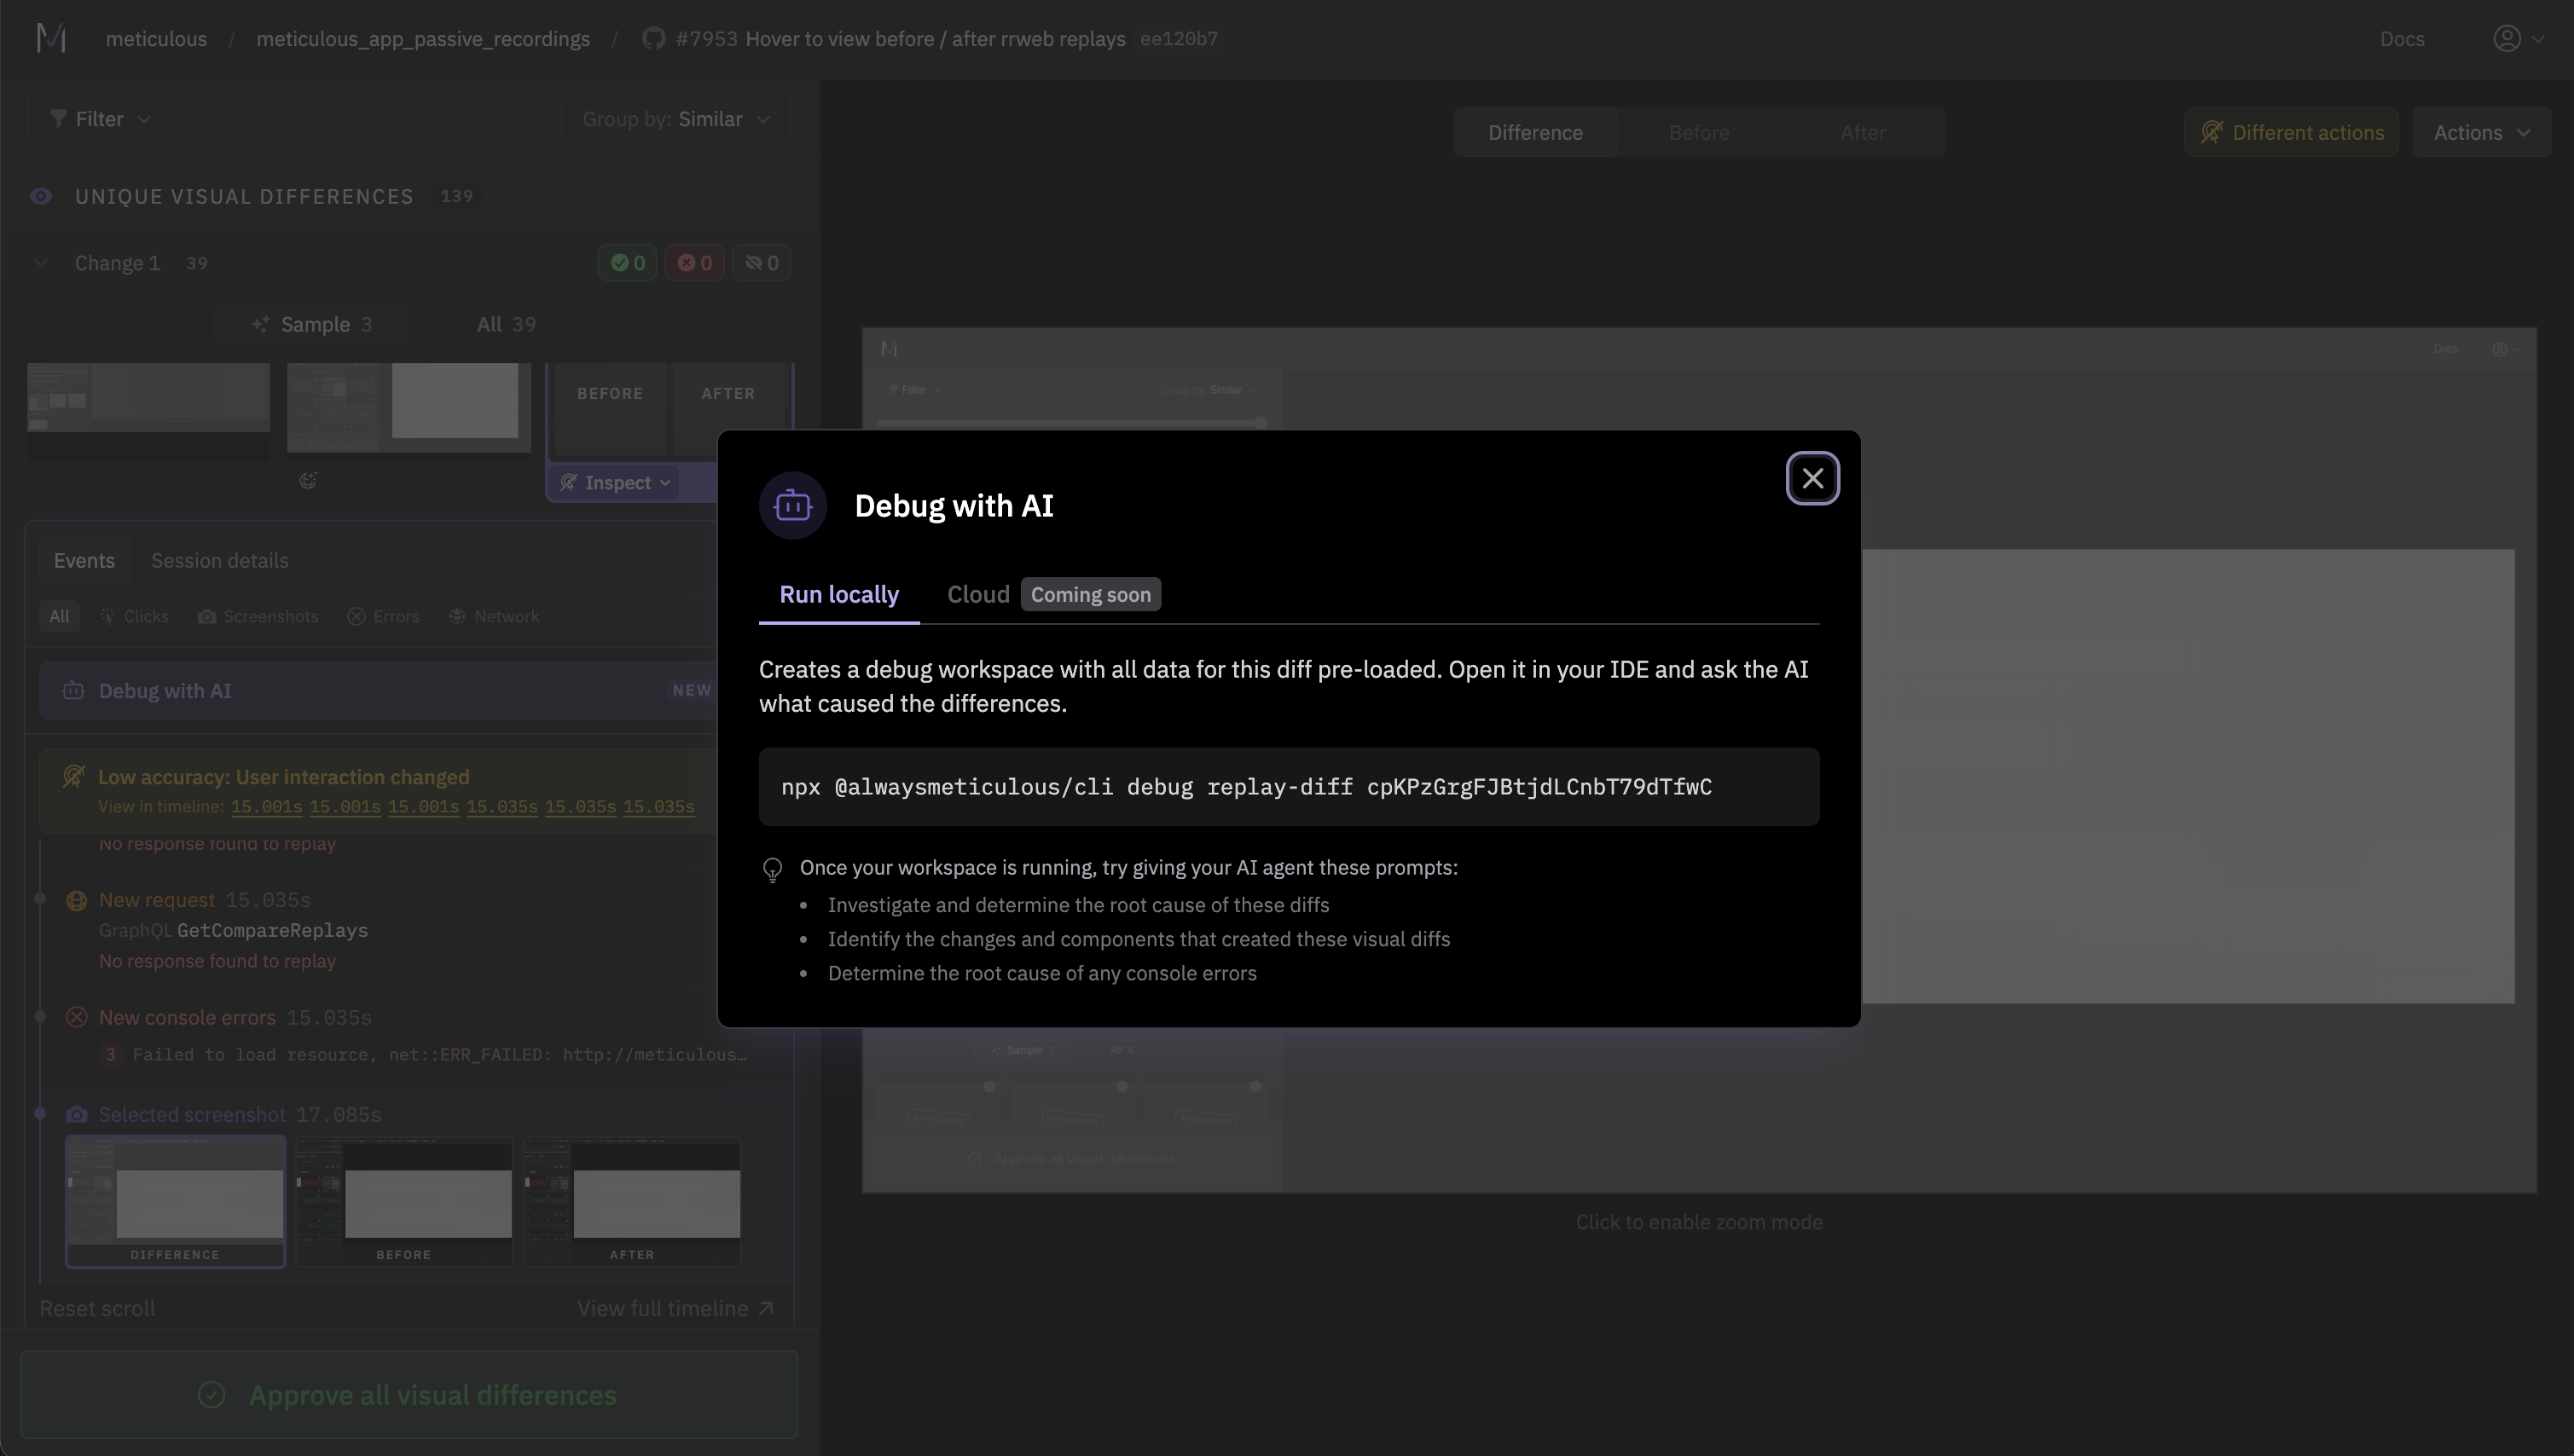Image resolution: width=2574 pixels, height=1456 pixels.
Task: Switch to the Session details tab
Action: [219, 561]
